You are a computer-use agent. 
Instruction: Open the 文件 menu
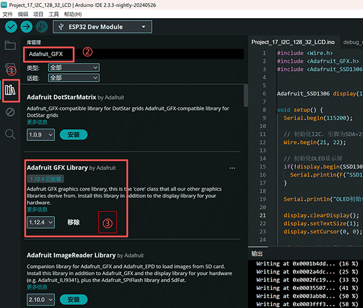[7, 13]
